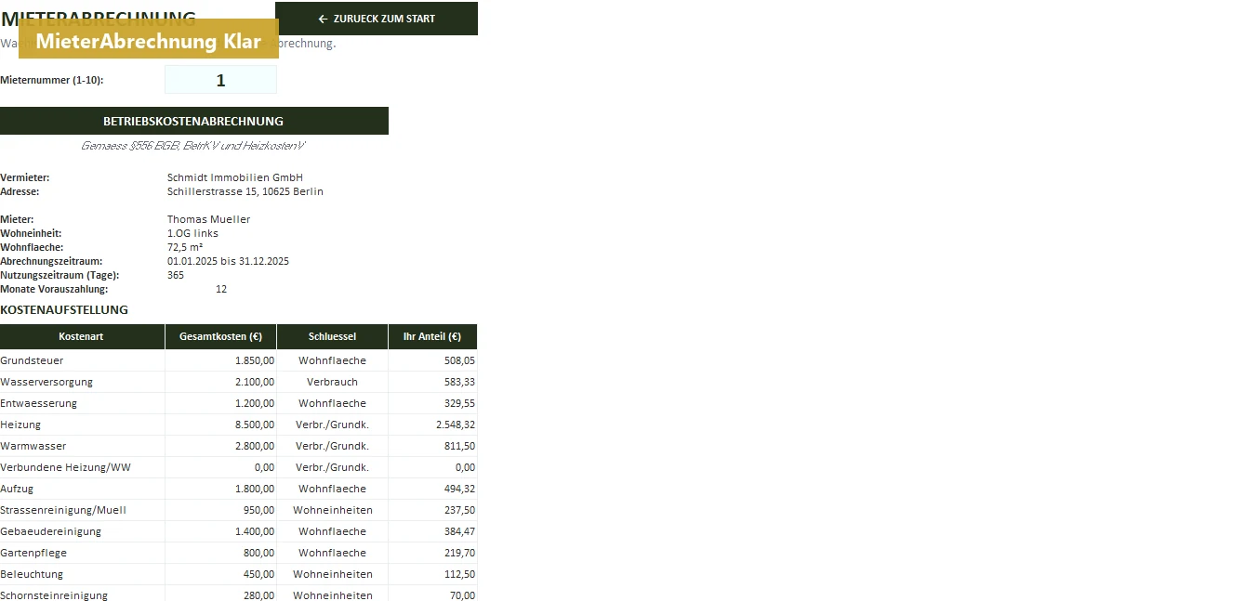Click the Warmwasser row label
The image size is (1258, 601).
(33, 446)
